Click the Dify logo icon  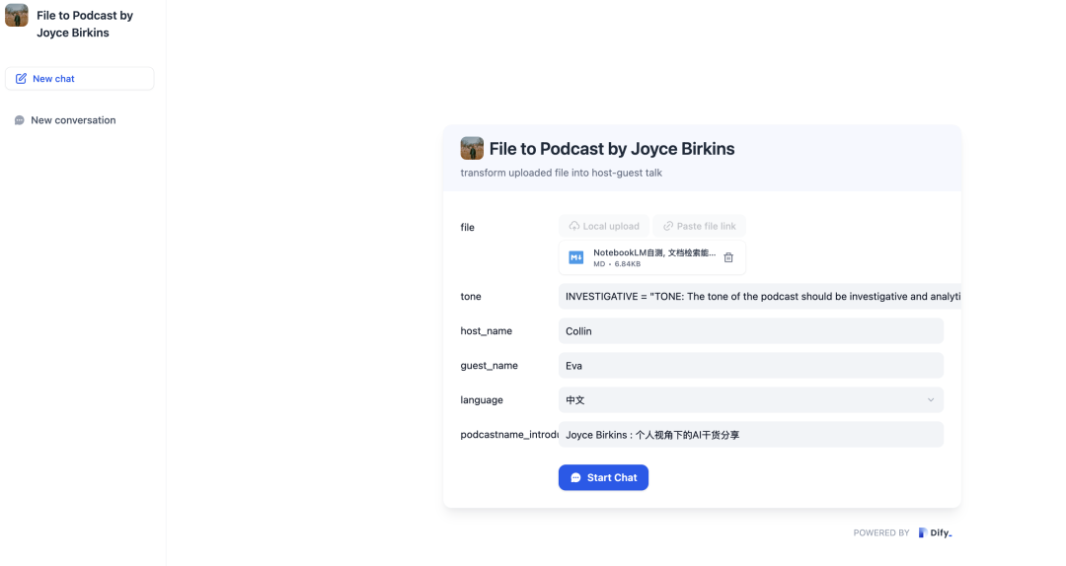click(x=923, y=532)
